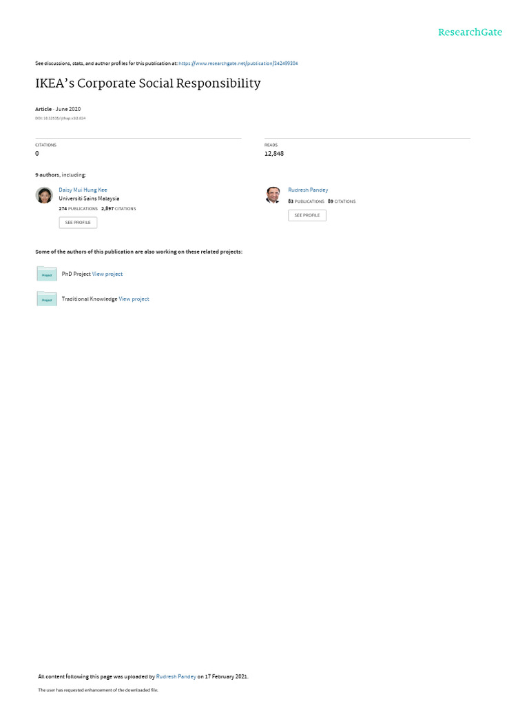Click See Profile under Daisy Mui Hung Kee
This screenshot has width=529, height=706.
pos(78,223)
